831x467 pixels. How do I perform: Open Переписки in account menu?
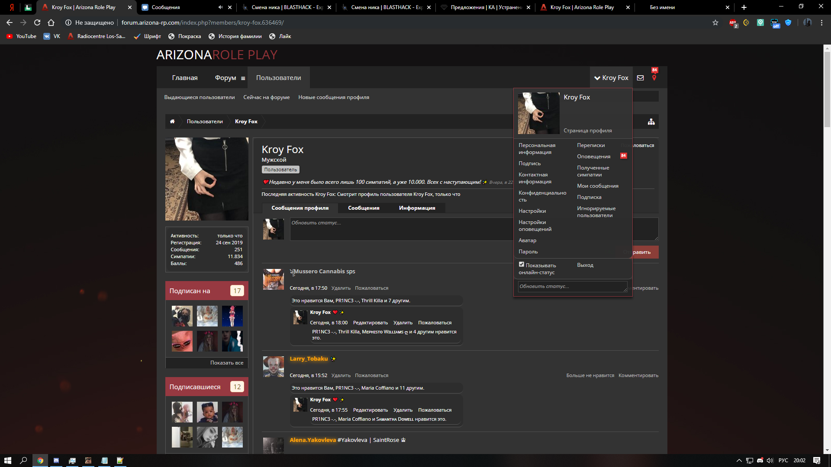[x=591, y=145]
